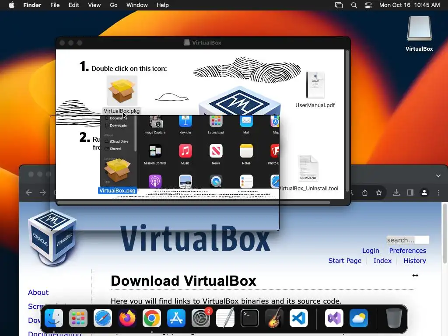Follow the Preferences link
The image size is (448, 336).
tap(407, 251)
